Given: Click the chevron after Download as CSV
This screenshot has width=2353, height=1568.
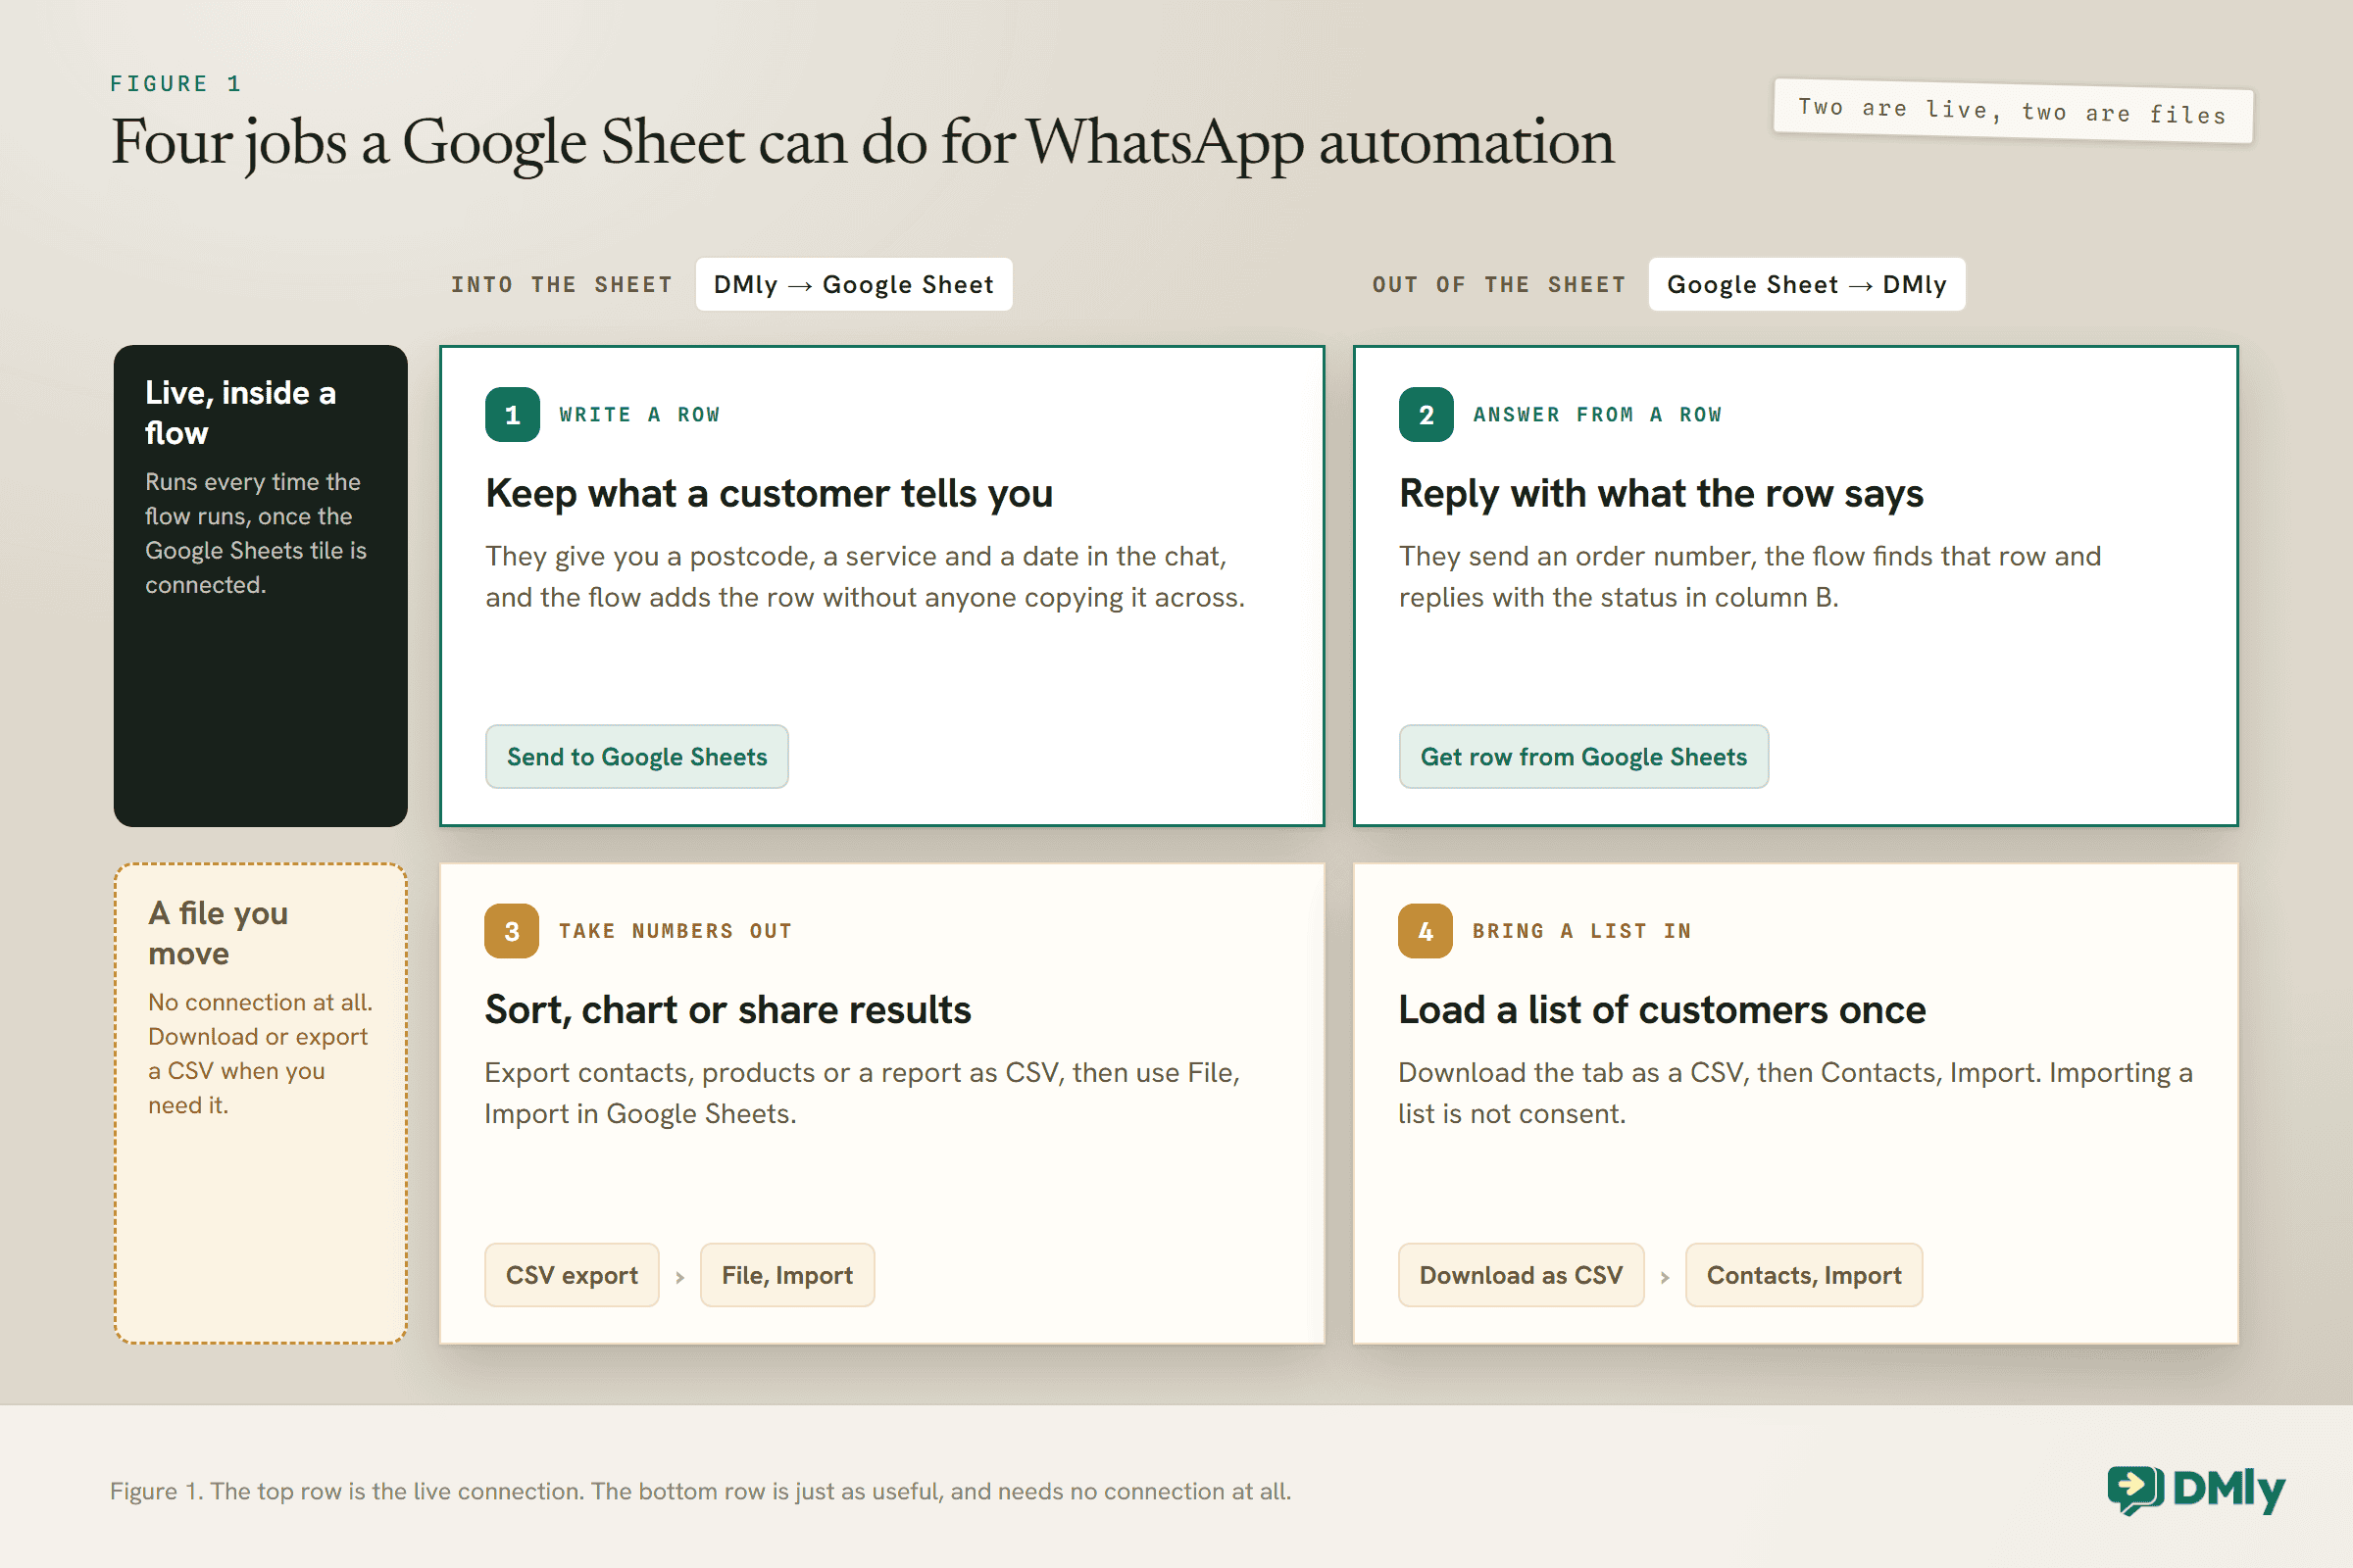Looking at the screenshot, I should 1665,1277.
